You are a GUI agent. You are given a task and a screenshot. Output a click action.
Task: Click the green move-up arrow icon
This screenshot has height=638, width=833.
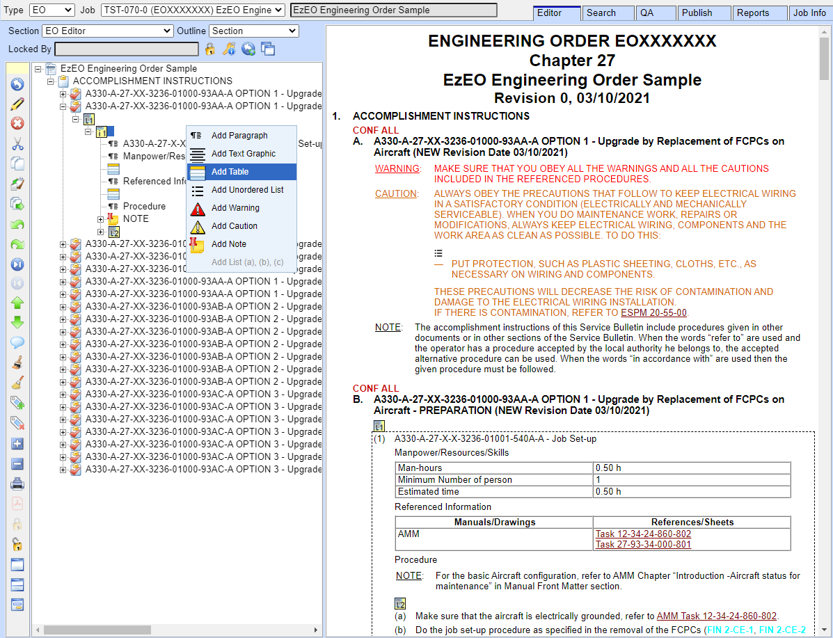coord(17,303)
